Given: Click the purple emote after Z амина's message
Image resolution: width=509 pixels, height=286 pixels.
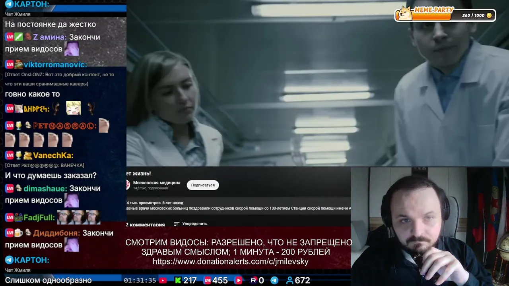Looking at the screenshot, I should click(72, 49).
